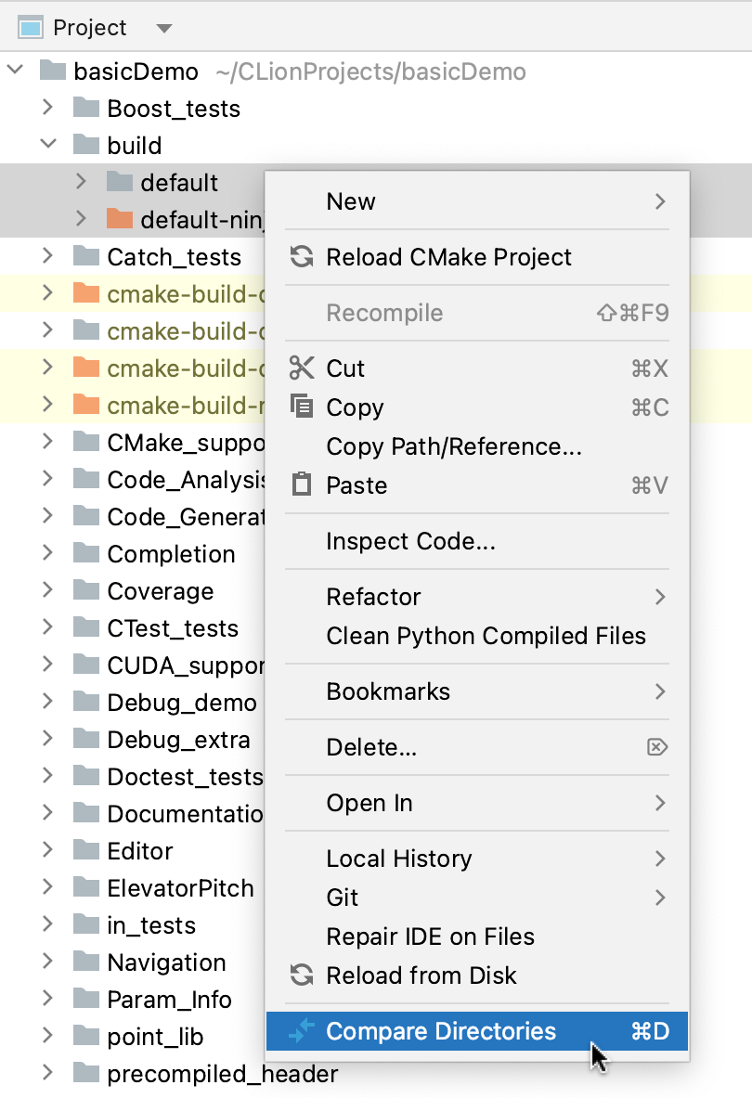This screenshot has height=1098, width=752.
Task: Collapse the basicDemo root node
Action: coord(15,71)
